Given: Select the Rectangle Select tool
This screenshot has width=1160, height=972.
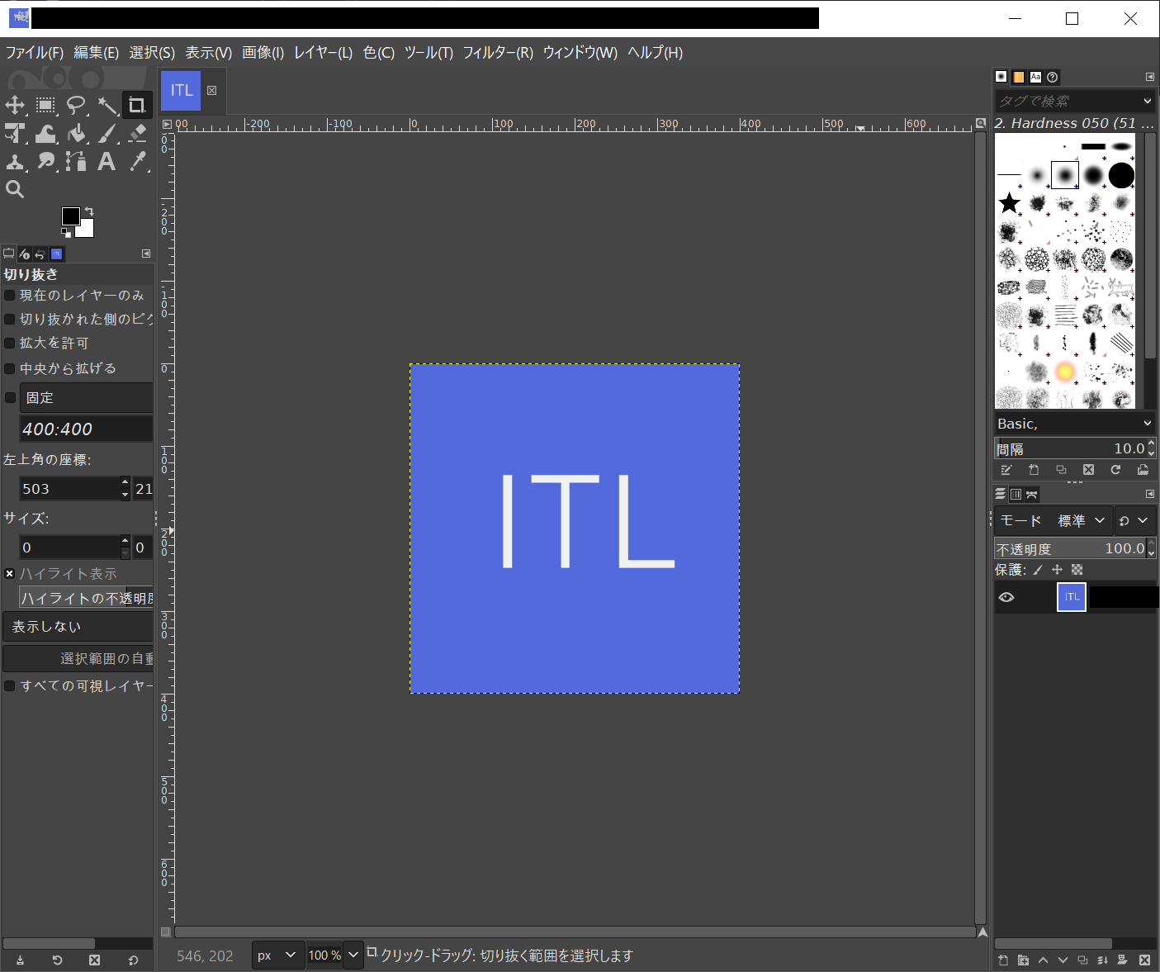Looking at the screenshot, I should [x=45, y=105].
